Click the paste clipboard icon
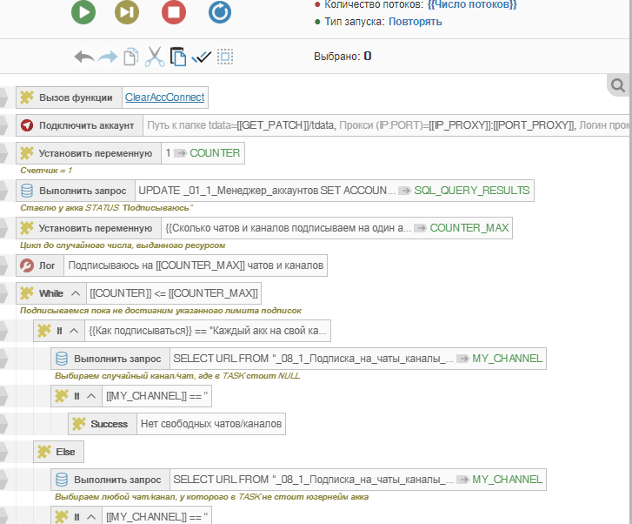632x524 pixels. click(177, 57)
